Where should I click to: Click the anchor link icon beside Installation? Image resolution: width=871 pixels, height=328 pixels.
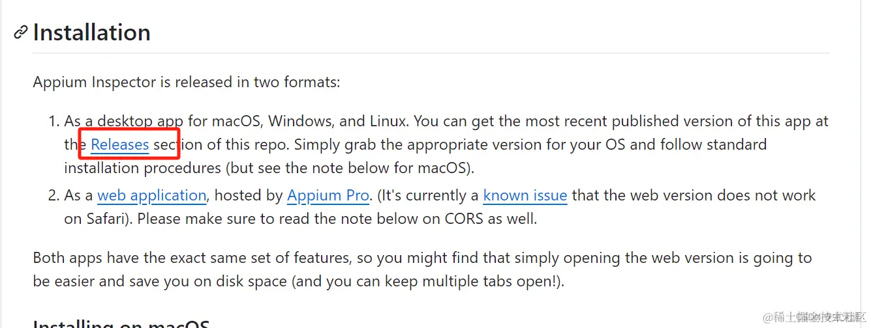(x=21, y=32)
